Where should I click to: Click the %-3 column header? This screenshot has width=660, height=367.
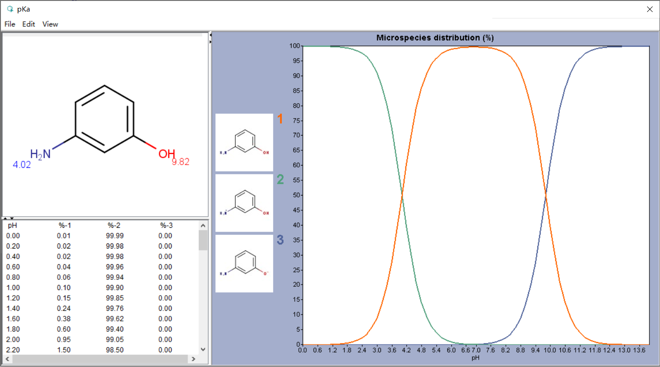click(x=166, y=225)
